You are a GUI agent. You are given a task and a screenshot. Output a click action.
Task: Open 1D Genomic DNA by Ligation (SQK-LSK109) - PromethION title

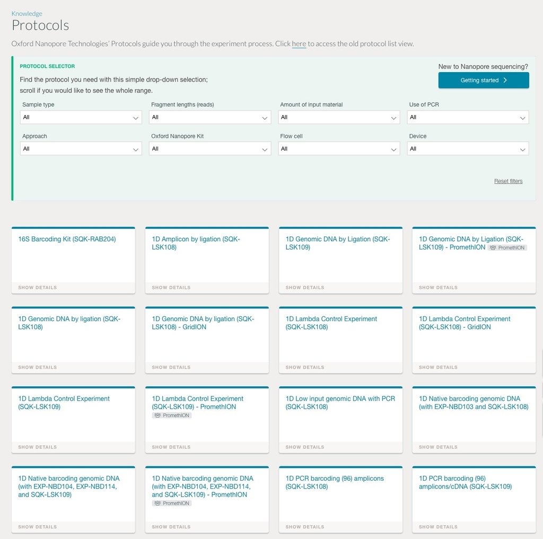click(471, 243)
